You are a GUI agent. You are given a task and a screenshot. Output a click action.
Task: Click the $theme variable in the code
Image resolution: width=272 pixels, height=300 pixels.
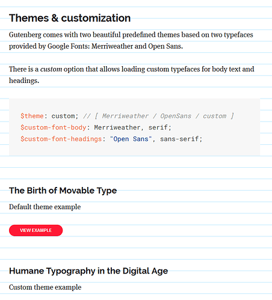click(32, 116)
